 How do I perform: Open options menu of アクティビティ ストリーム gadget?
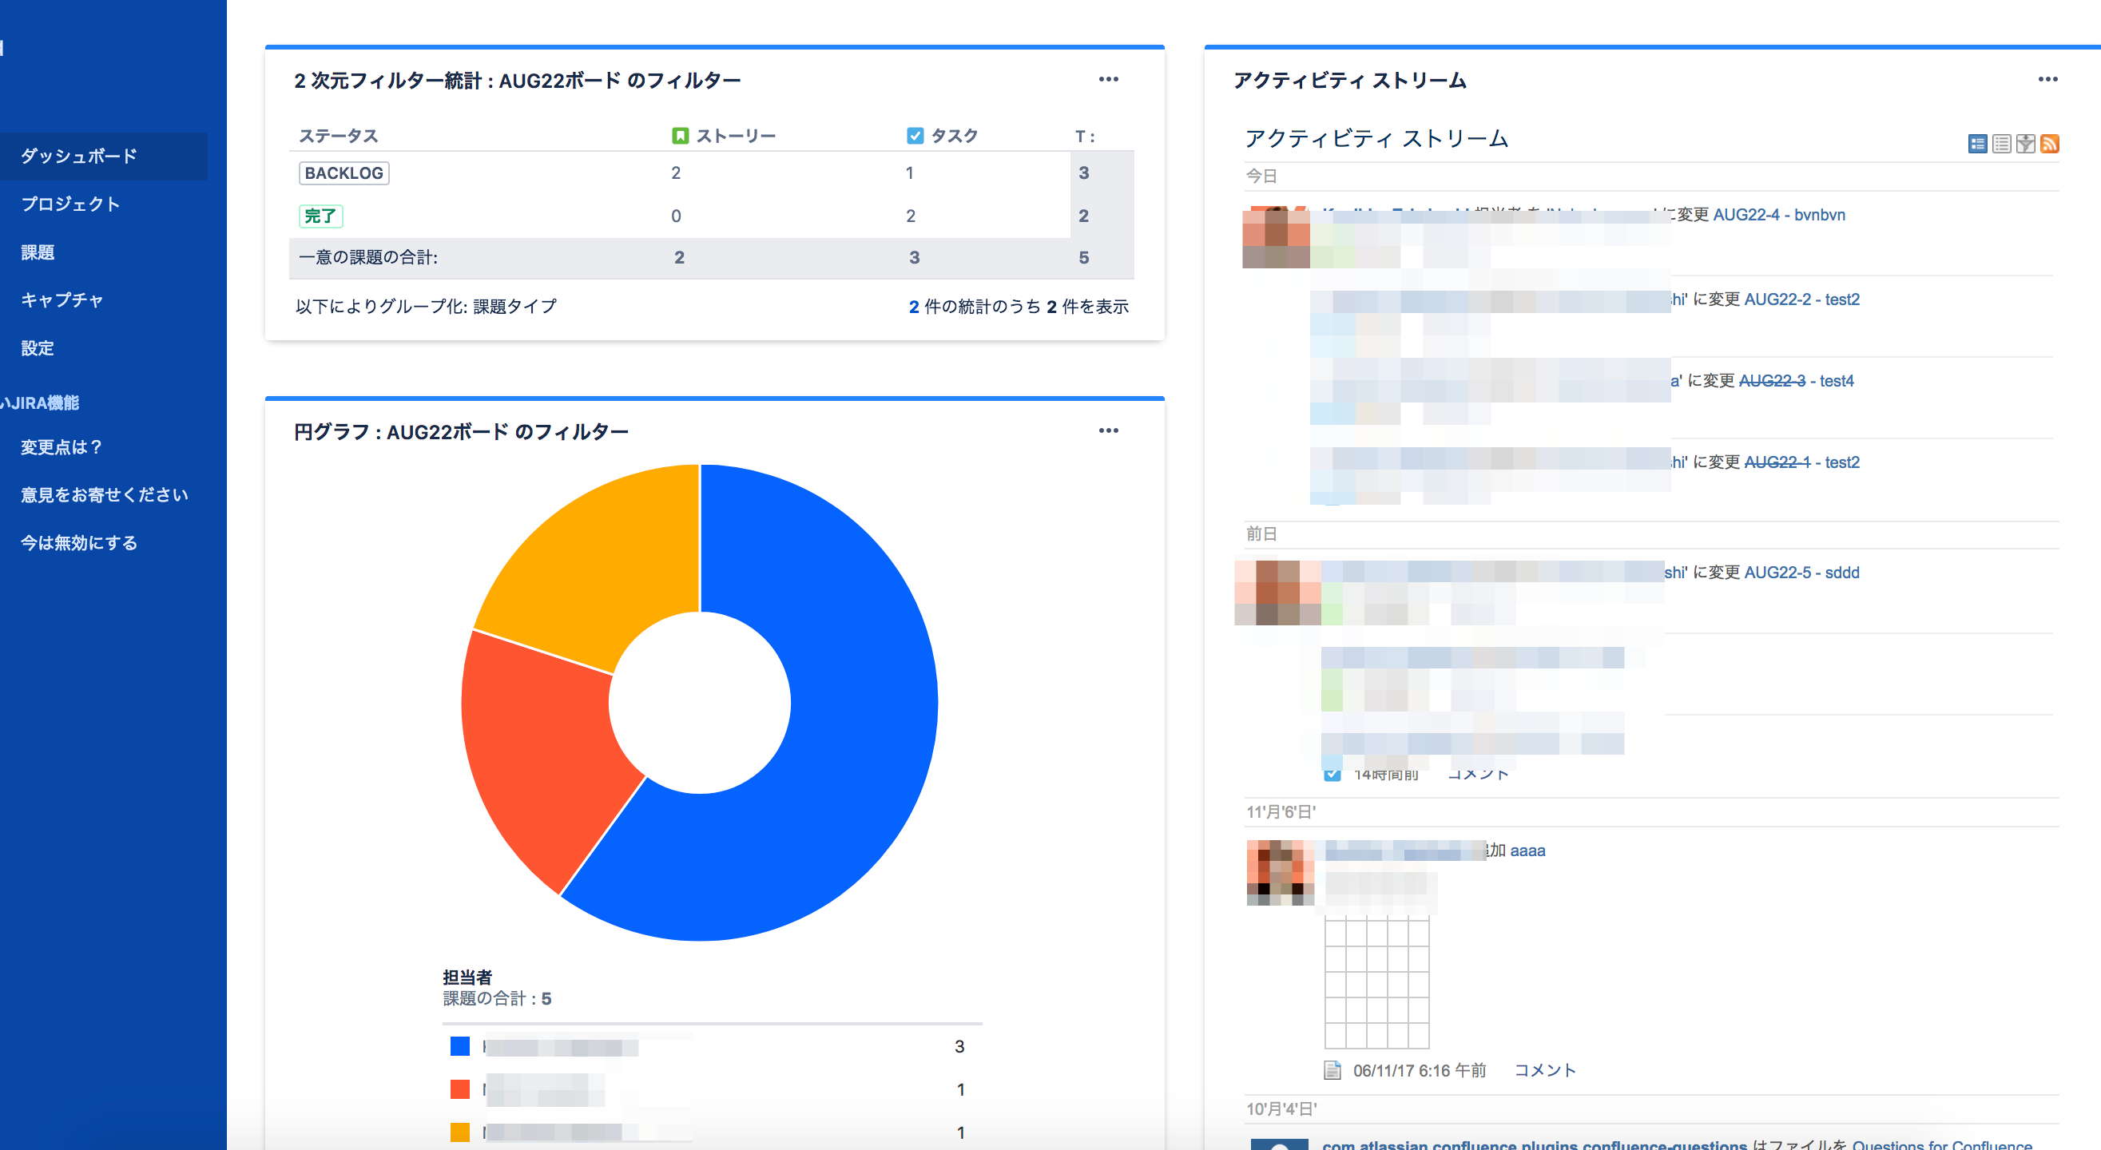click(x=2047, y=79)
